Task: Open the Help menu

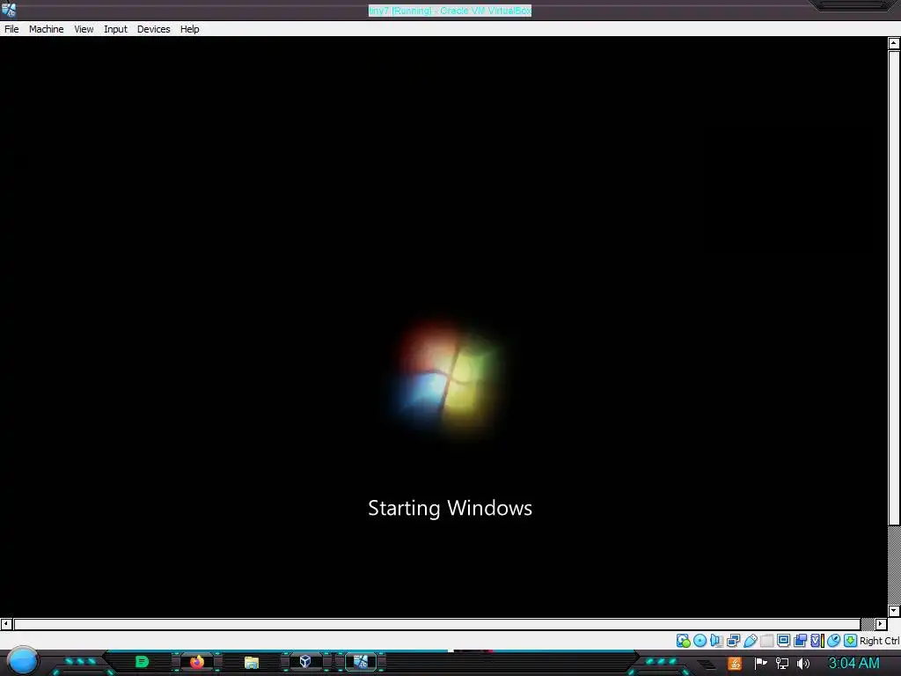Action: (x=190, y=29)
